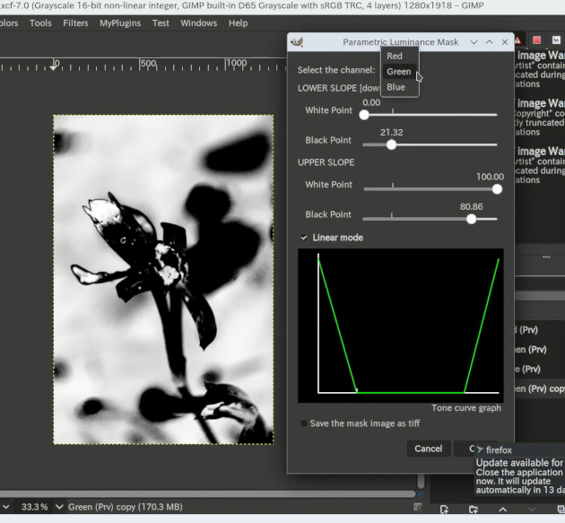Screen dimensions: 565x523
Task: Click the red warning triangle icon
Action: coord(518,40)
